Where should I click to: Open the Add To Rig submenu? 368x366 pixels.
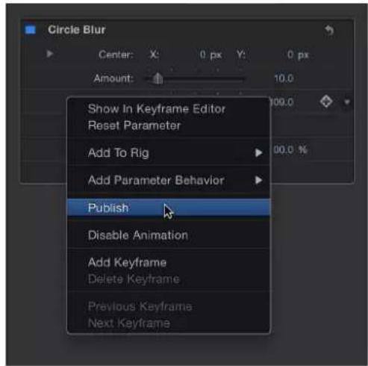(169, 152)
